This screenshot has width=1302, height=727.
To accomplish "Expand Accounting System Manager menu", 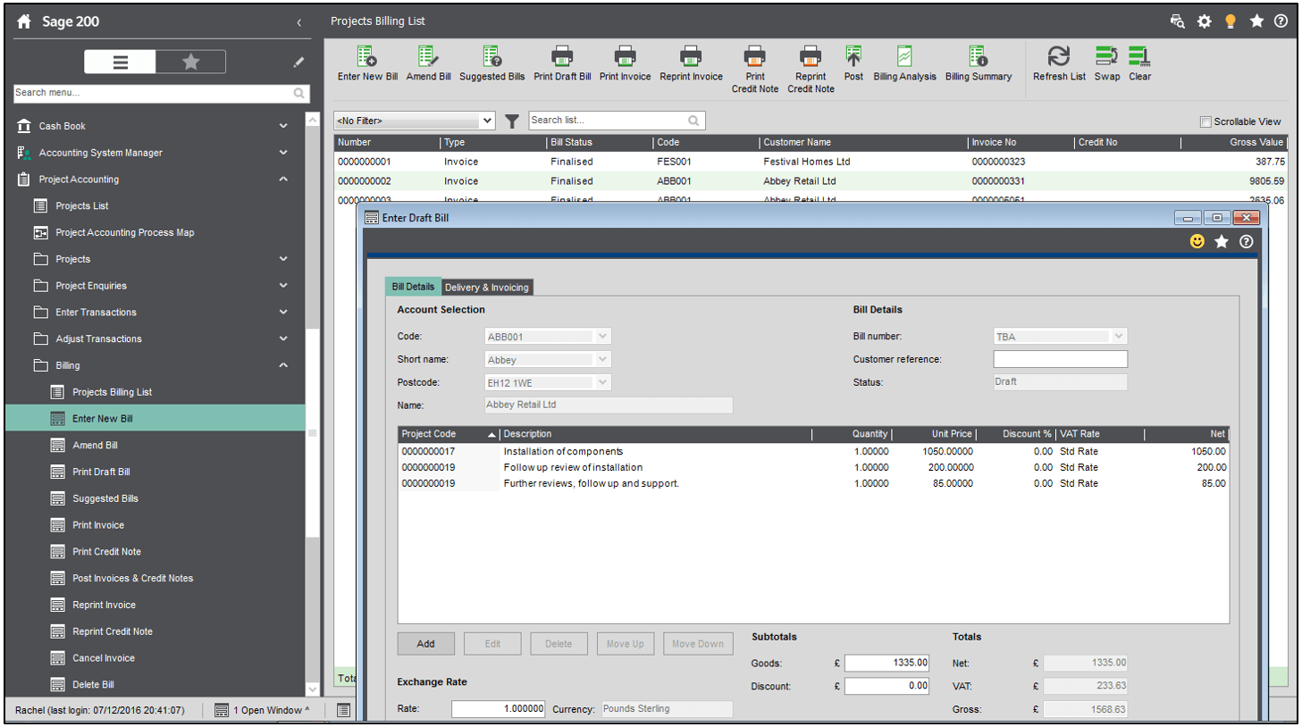I will 283,153.
